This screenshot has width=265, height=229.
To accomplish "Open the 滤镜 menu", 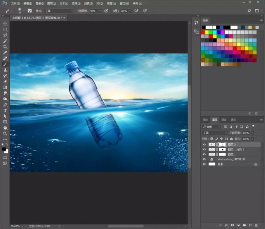I will click(88, 3).
